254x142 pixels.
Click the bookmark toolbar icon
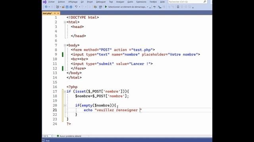[178, 7]
